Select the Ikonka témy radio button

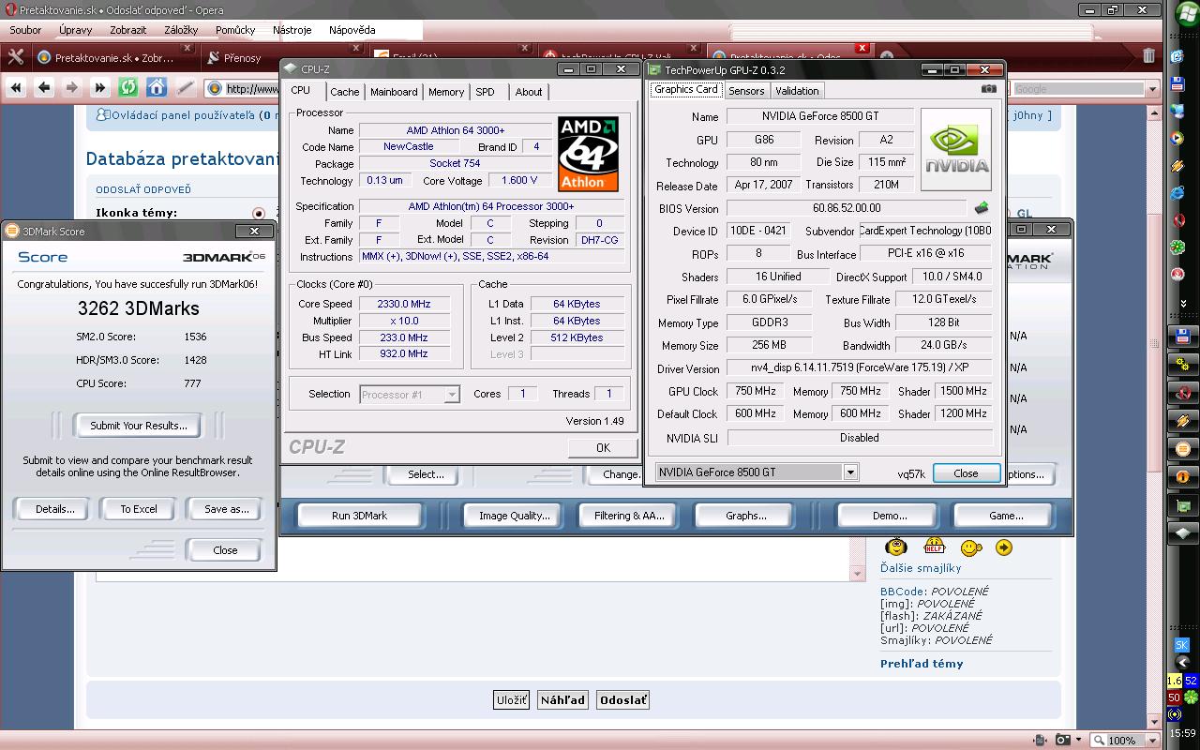click(x=259, y=214)
